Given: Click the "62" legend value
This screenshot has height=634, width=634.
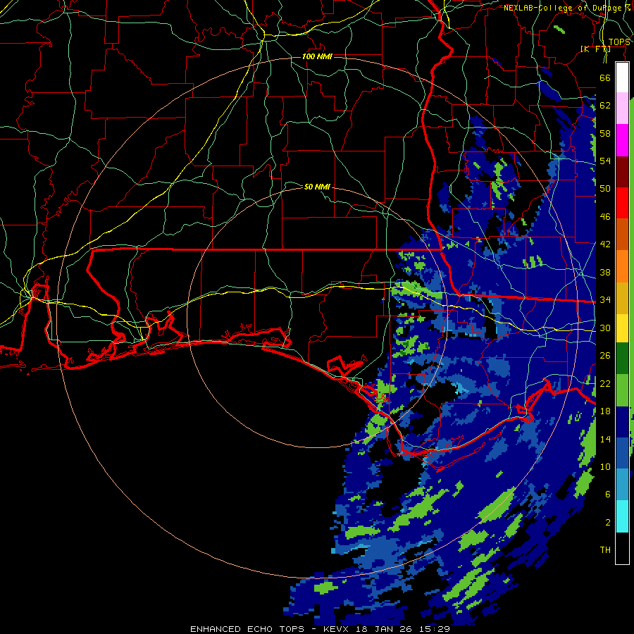Looking at the screenshot, I should point(605,106).
